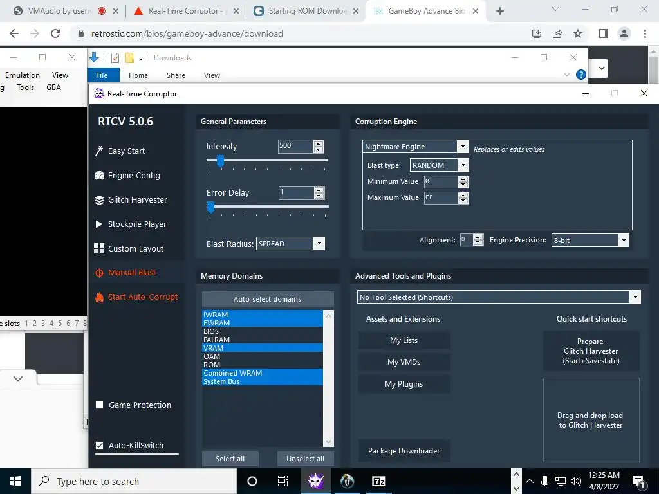659x494 pixels.
Task: Click Unselect all domains button
Action: pyautogui.click(x=306, y=459)
